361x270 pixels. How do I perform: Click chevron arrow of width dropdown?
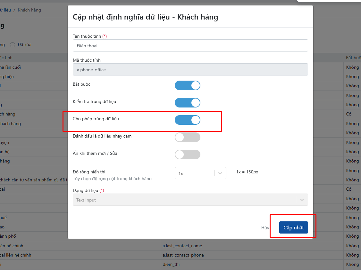220,173
